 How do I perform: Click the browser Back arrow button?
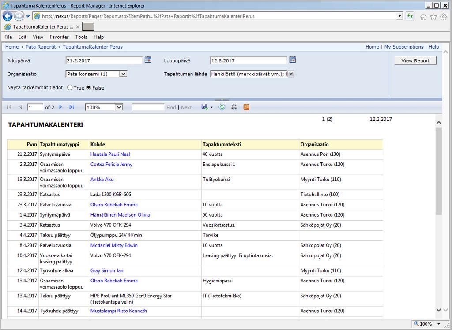[x=8, y=16]
